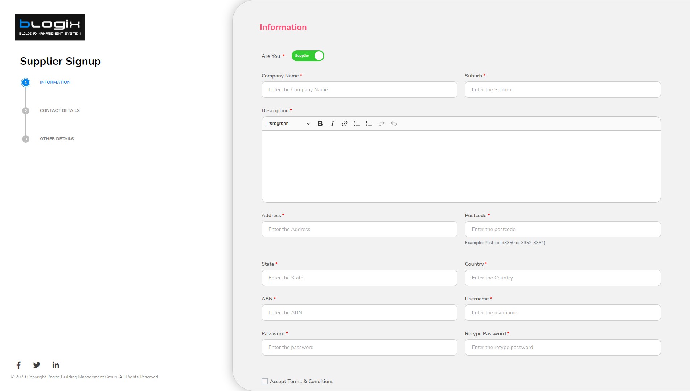Open the Facebook social icon
This screenshot has height=391, width=690.
pyautogui.click(x=19, y=365)
